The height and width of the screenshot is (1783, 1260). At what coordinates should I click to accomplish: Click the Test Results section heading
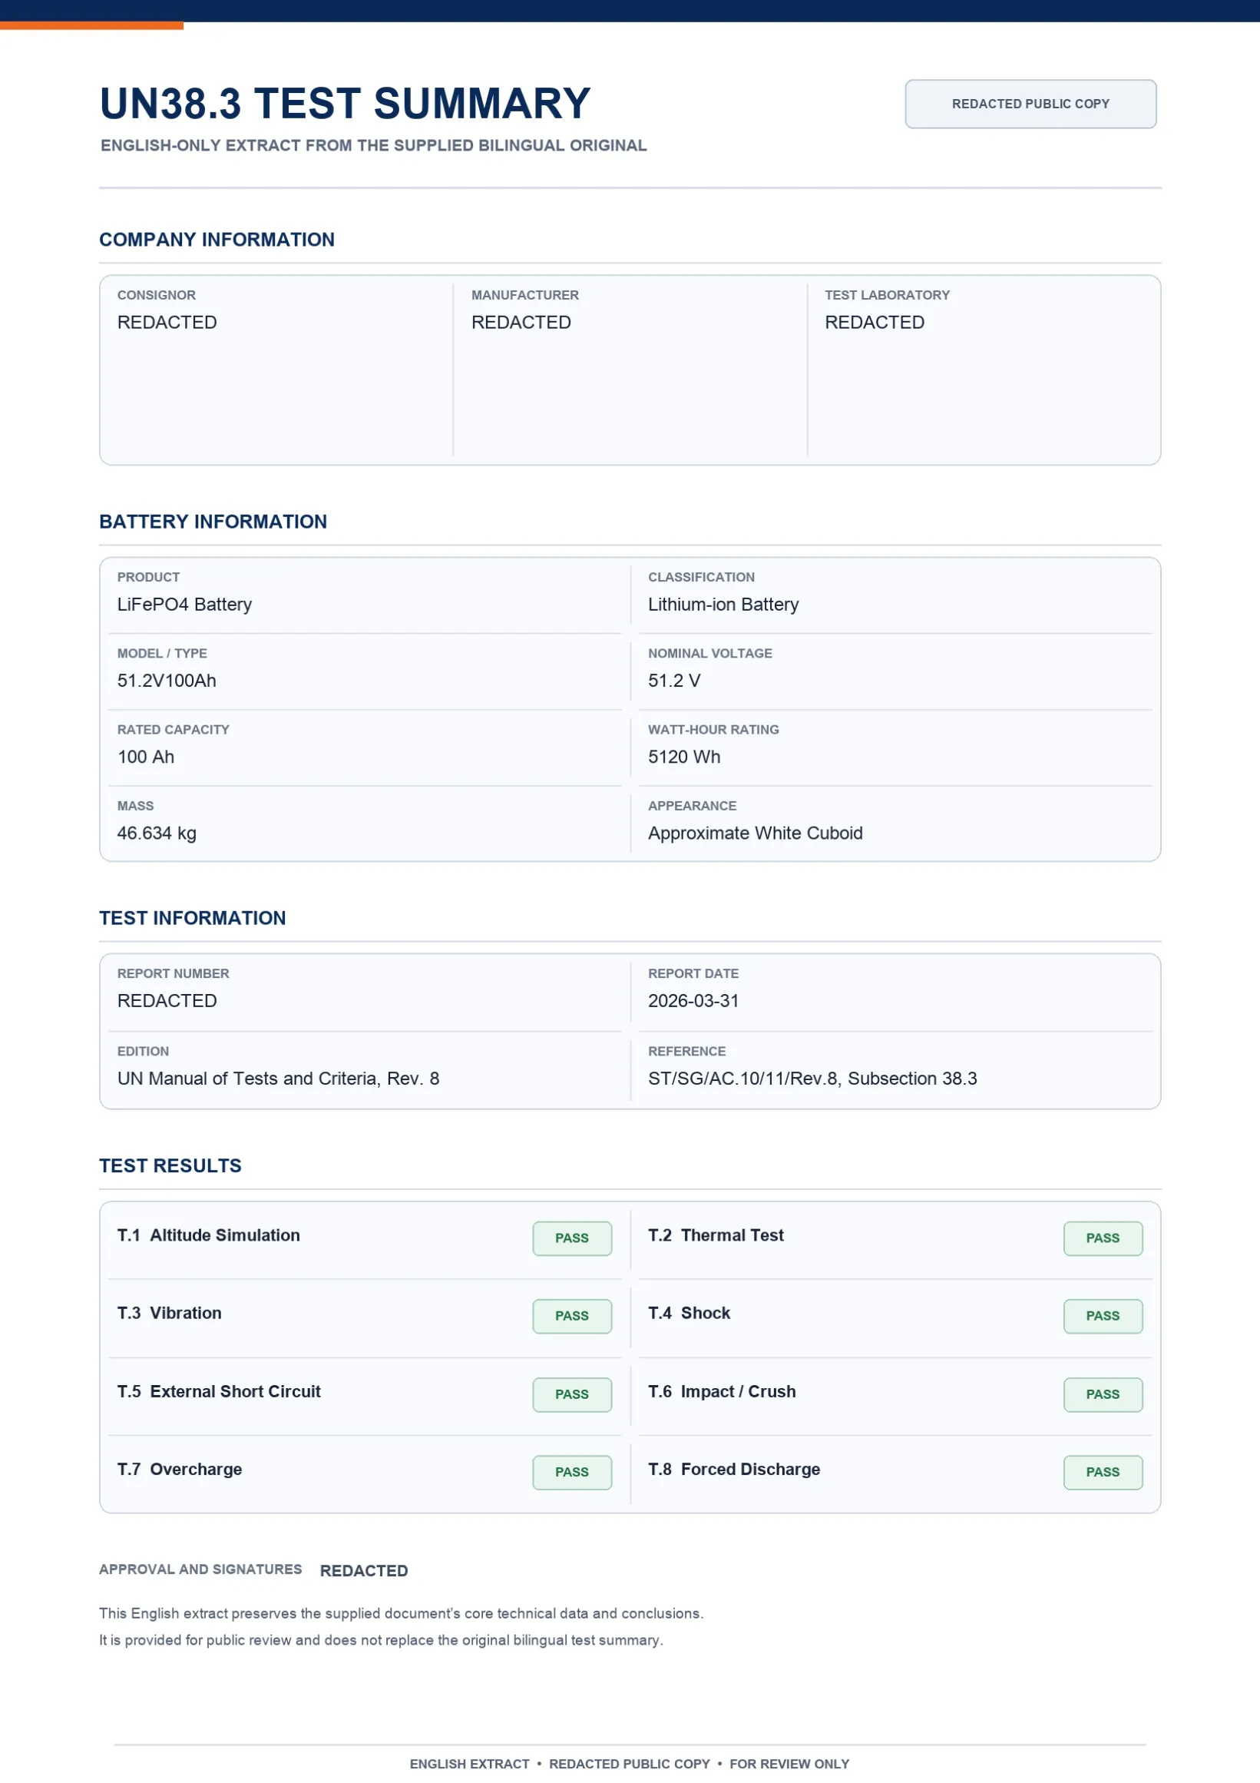point(170,1165)
